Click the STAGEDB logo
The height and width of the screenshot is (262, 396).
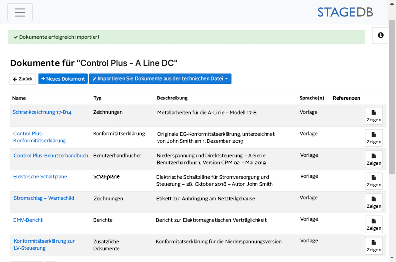[x=345, y=12]
